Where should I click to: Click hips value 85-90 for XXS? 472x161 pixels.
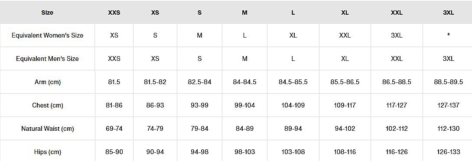pyautogui.click(x=114, y=152)
